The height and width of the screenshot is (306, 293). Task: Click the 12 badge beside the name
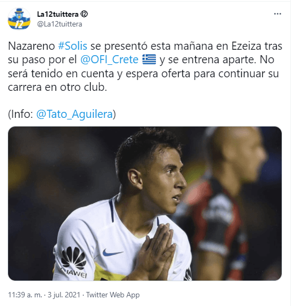tap(84, 14)
